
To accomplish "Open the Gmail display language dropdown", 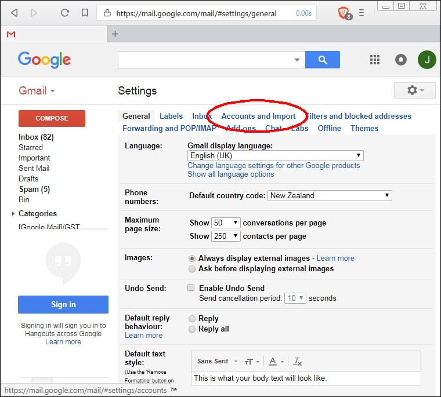I will [276, 155].
